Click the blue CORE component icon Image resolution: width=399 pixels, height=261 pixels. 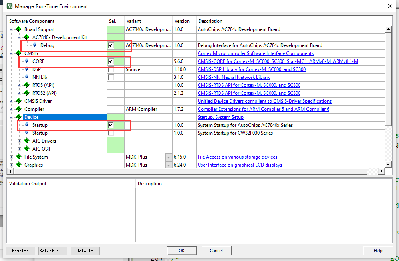[x=27, y=61]
